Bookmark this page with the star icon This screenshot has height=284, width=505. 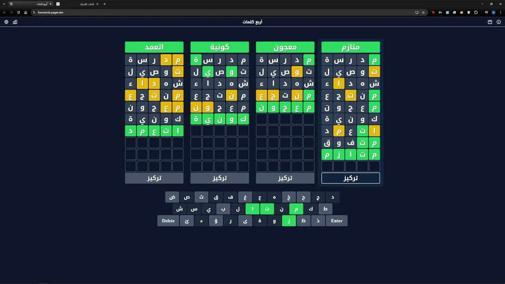click(x=423, y=12)
